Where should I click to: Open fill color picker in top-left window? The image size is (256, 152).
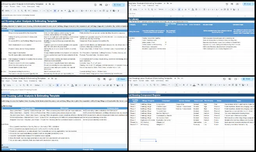pyautogui.click(x=69, y=11)
